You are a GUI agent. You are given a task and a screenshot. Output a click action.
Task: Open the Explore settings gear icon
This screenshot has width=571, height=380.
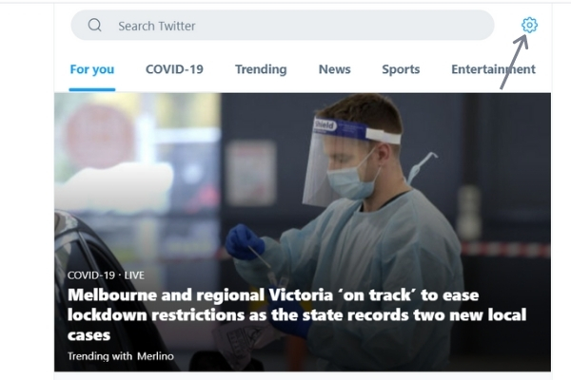point(529,25)
